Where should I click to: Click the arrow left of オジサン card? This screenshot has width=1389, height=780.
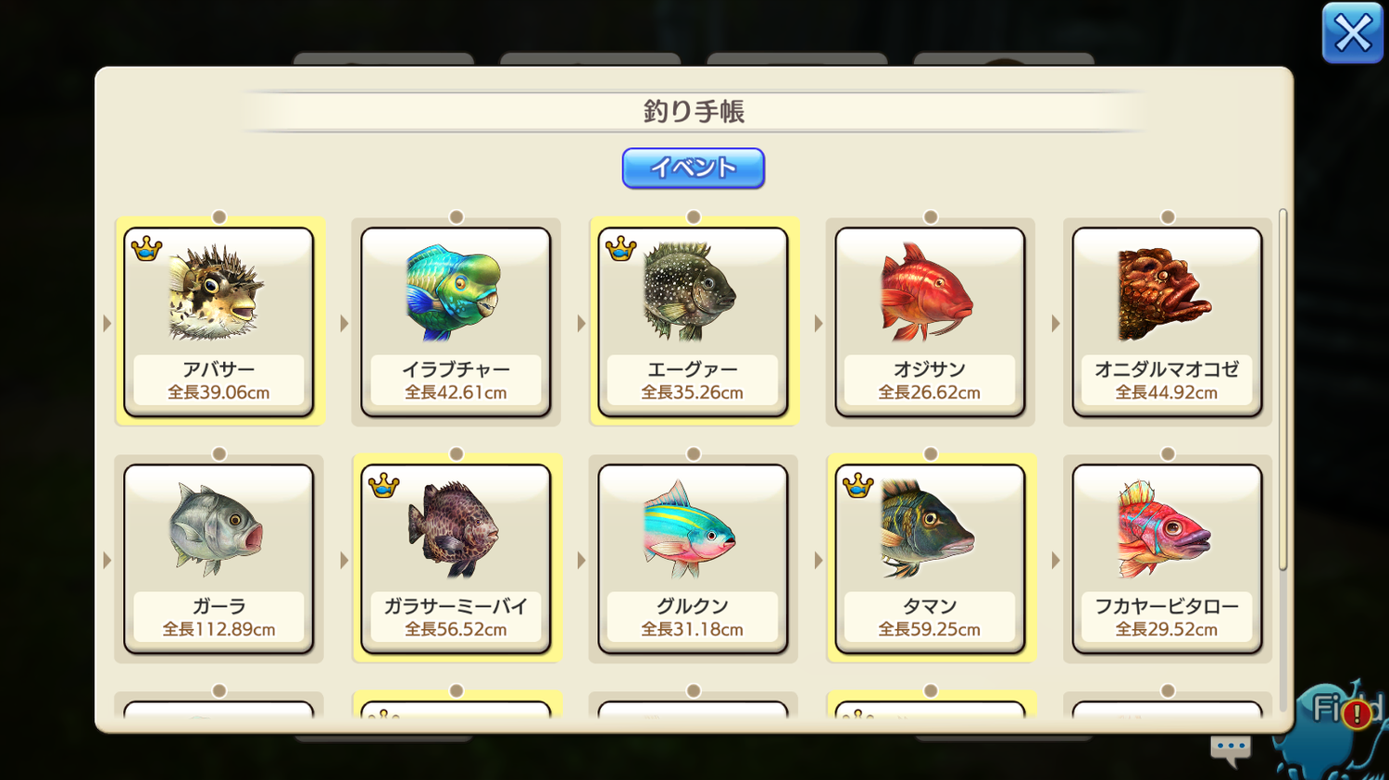click(x=819, y=324)
